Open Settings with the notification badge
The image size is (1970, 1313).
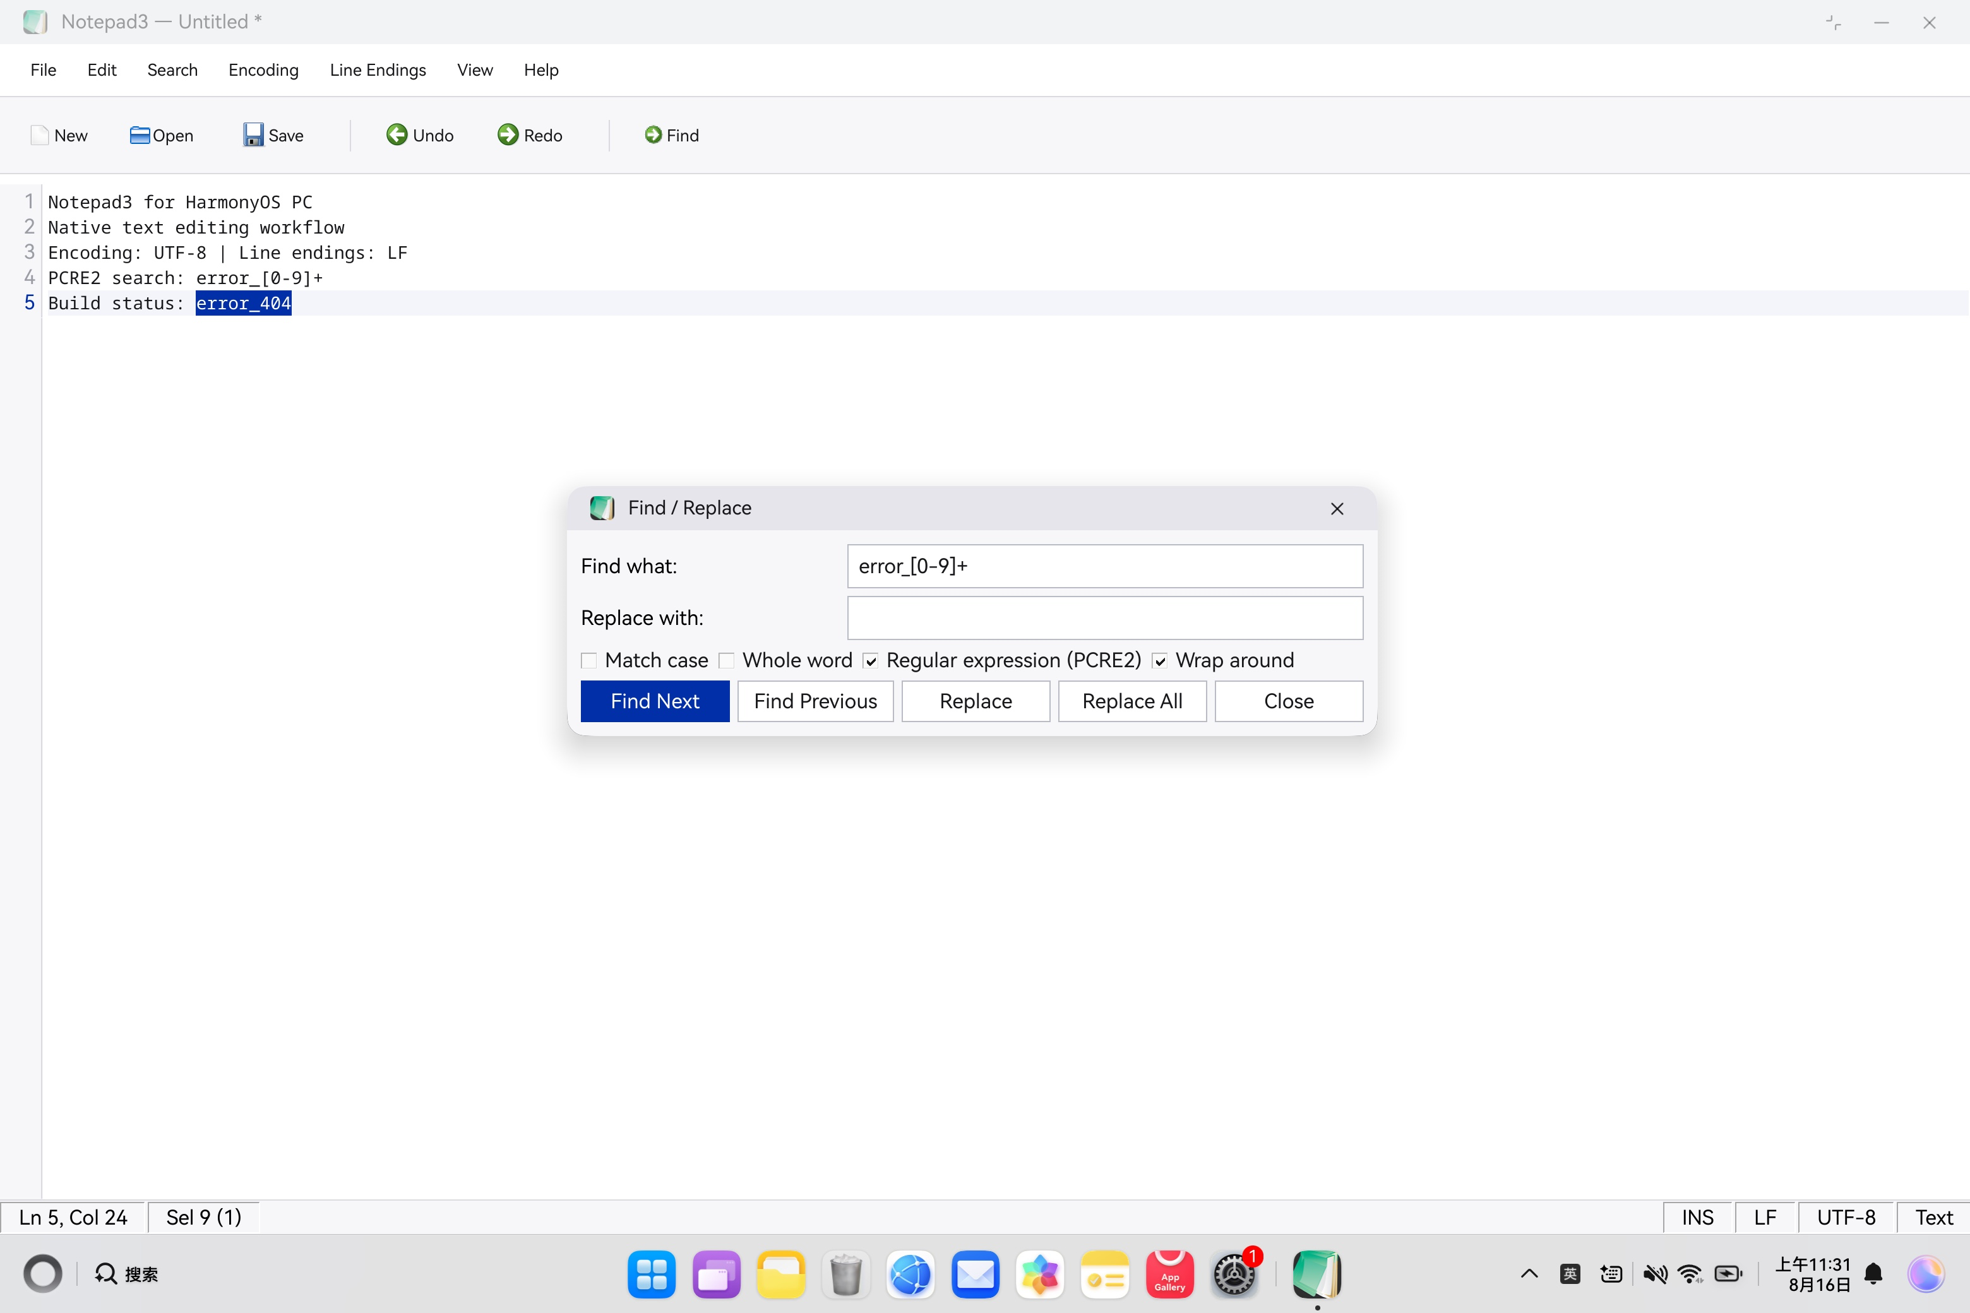pyautogui.click(x=1236, y=1274)
